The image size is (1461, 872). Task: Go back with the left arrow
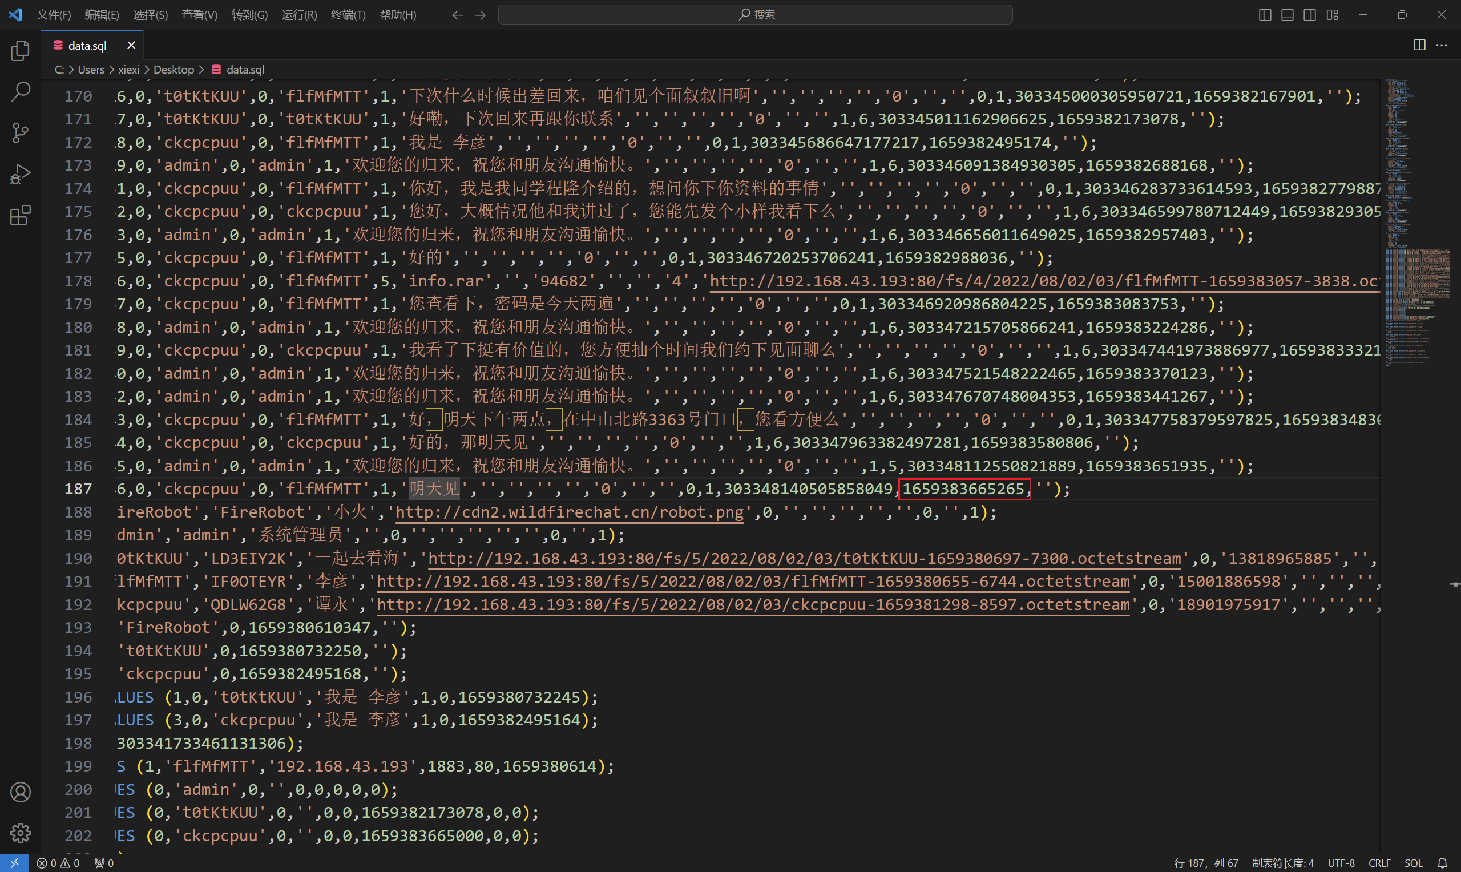coord(458,15)
